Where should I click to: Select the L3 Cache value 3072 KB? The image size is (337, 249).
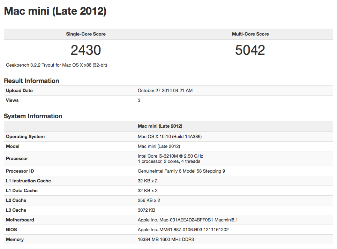tap(147, 210)
